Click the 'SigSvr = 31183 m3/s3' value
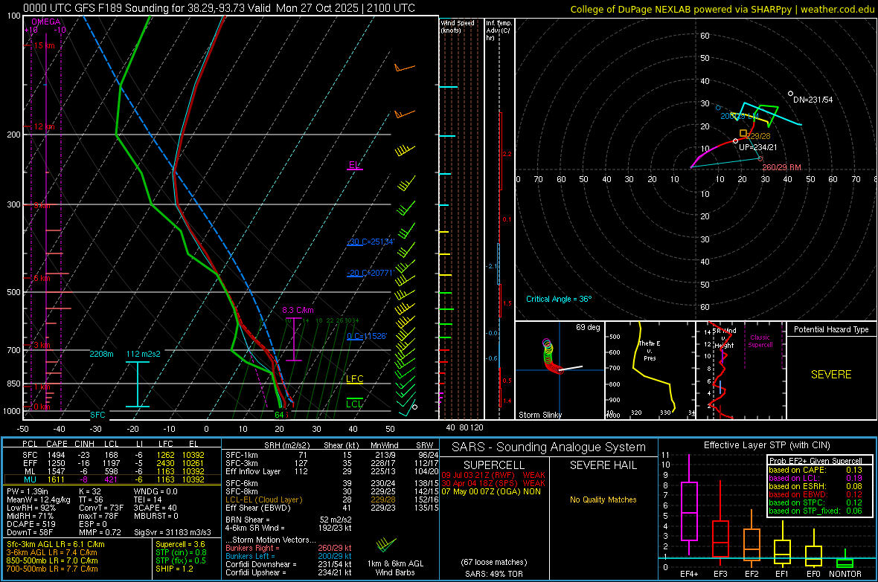Image resolution: width=878 pixels, height=582 pixels. (x=173, y=532)
